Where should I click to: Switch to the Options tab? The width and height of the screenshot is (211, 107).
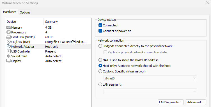point(25,12)
